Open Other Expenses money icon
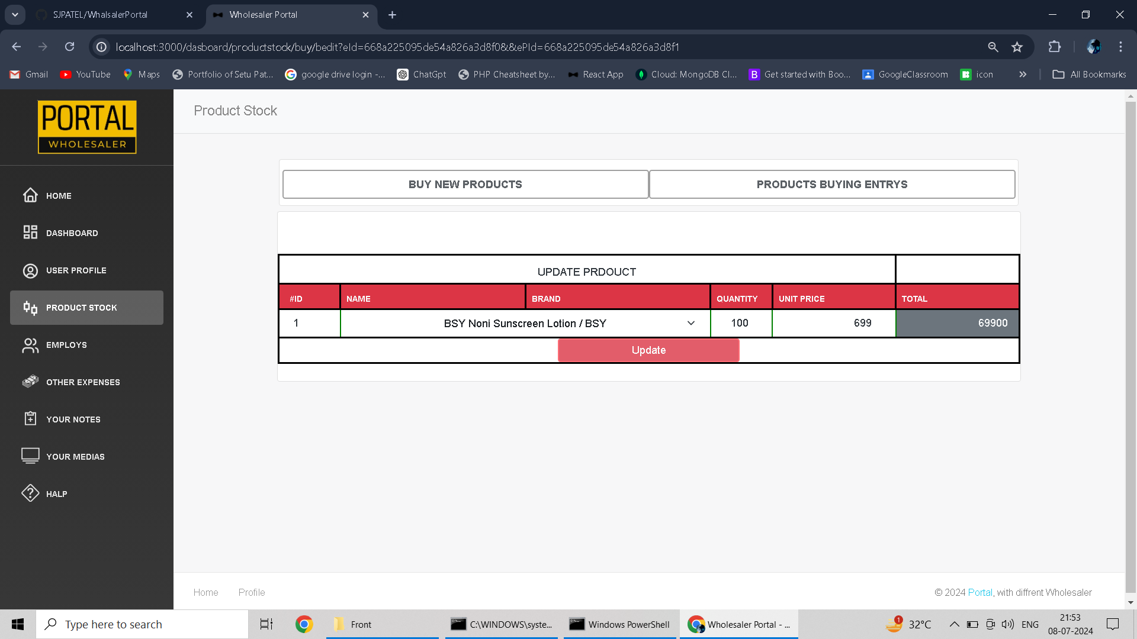This screenshot has width=1137, height=639. click(30, 382)
